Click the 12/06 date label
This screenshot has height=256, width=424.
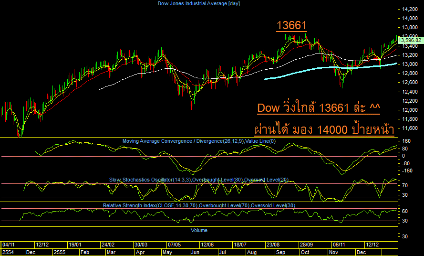[207, 245]
